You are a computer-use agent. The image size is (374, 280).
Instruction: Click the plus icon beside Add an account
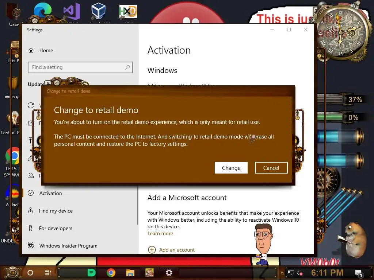point(152,250)
